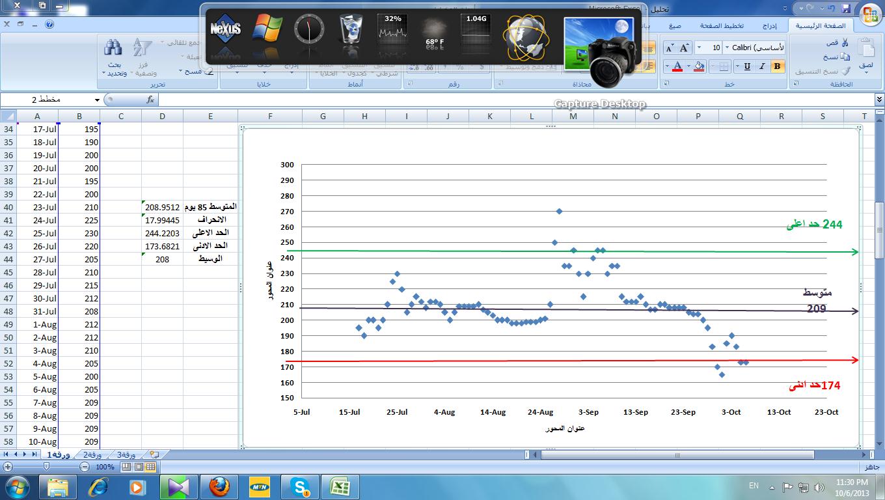
Task: Open font group dialog launcher (خط)
Action: [x=665, y=84]
